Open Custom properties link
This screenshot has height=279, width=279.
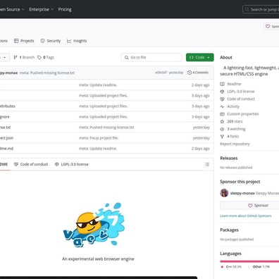(x=243, y=114)
